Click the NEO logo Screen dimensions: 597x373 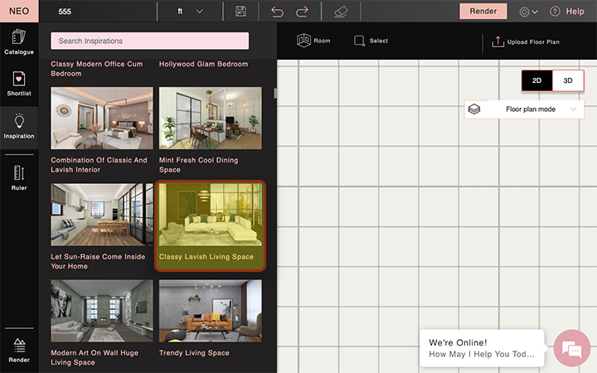pos(19,11)
